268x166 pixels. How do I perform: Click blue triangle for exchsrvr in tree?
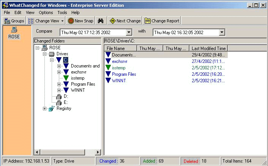tap(66, 72)
